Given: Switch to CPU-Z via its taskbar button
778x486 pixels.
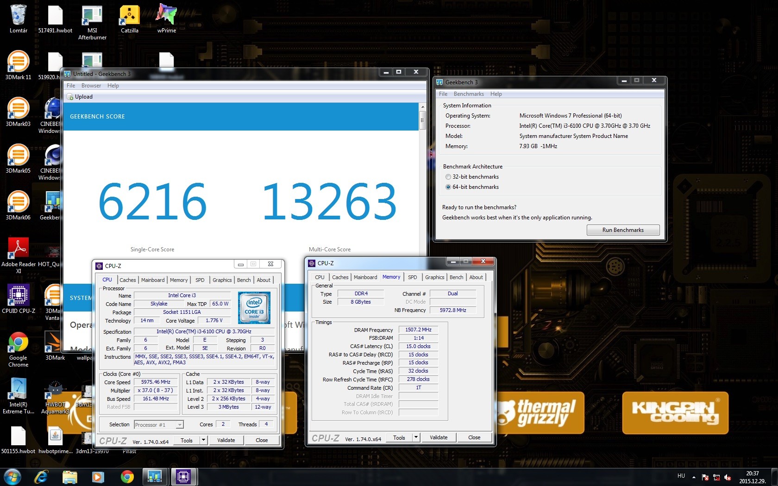Looking at the screenshot, I should [x=184, y=476].
